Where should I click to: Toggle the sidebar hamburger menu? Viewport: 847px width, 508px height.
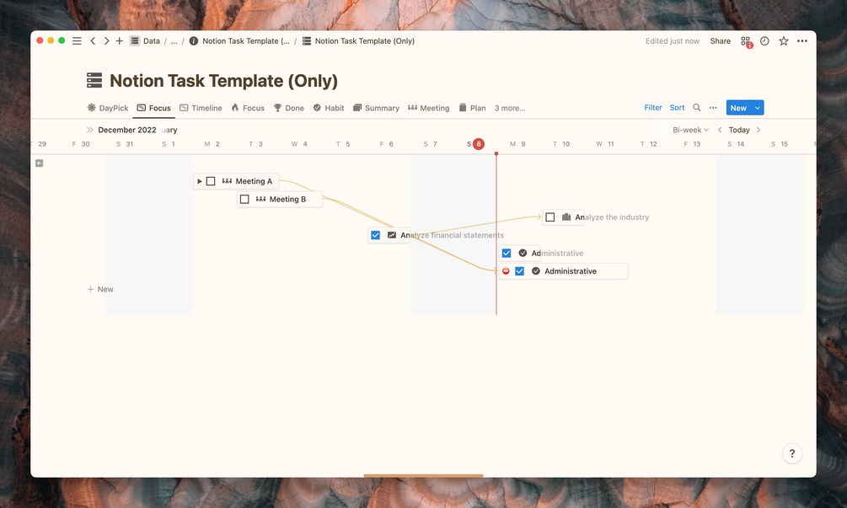tap(78, 41)
